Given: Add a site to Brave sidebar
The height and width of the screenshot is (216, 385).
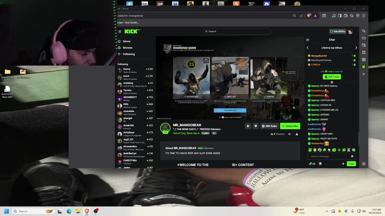Looking at the screenshot, I should tap(364, 74).
